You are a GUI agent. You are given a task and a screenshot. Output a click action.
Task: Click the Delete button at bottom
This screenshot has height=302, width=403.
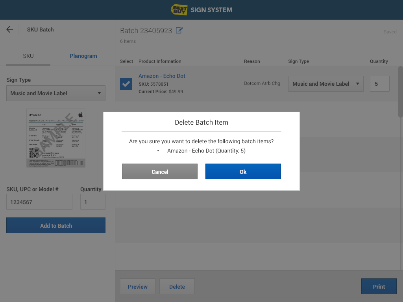[x=177, y=286]
